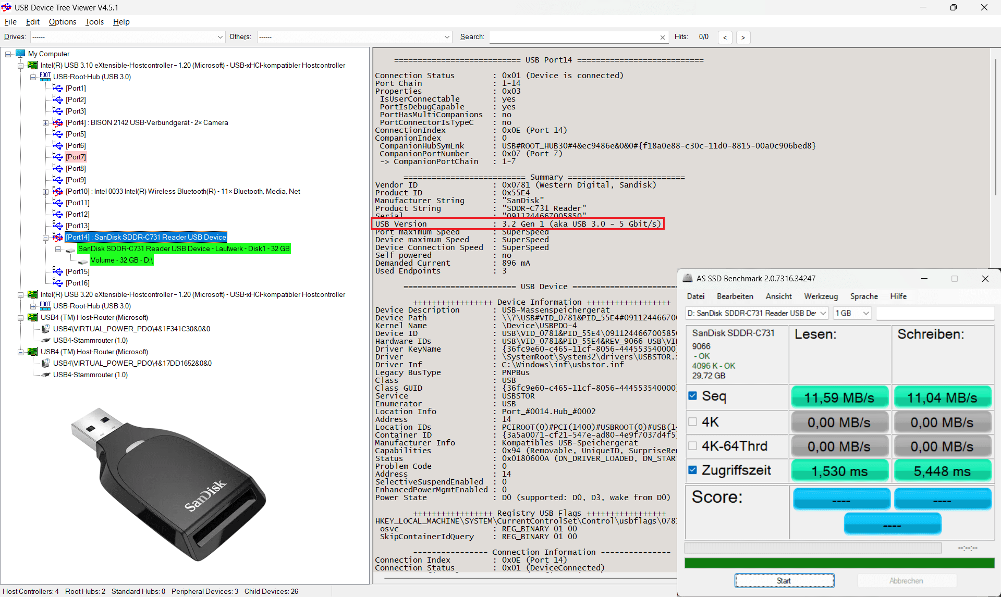This screenshot has width=1001, height=597.
Task: Click the Port4 BISON camera device icon
Action: coord(58,122)
